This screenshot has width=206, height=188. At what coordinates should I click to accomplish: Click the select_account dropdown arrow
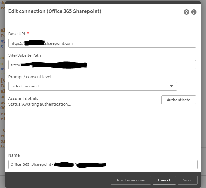pos(172,86)
